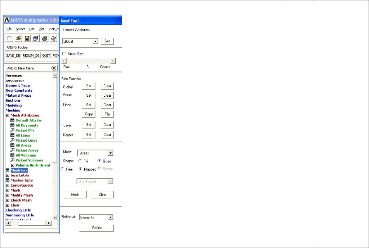
Task: Click Smart Size slider left arrow
Action: [64, 61]
